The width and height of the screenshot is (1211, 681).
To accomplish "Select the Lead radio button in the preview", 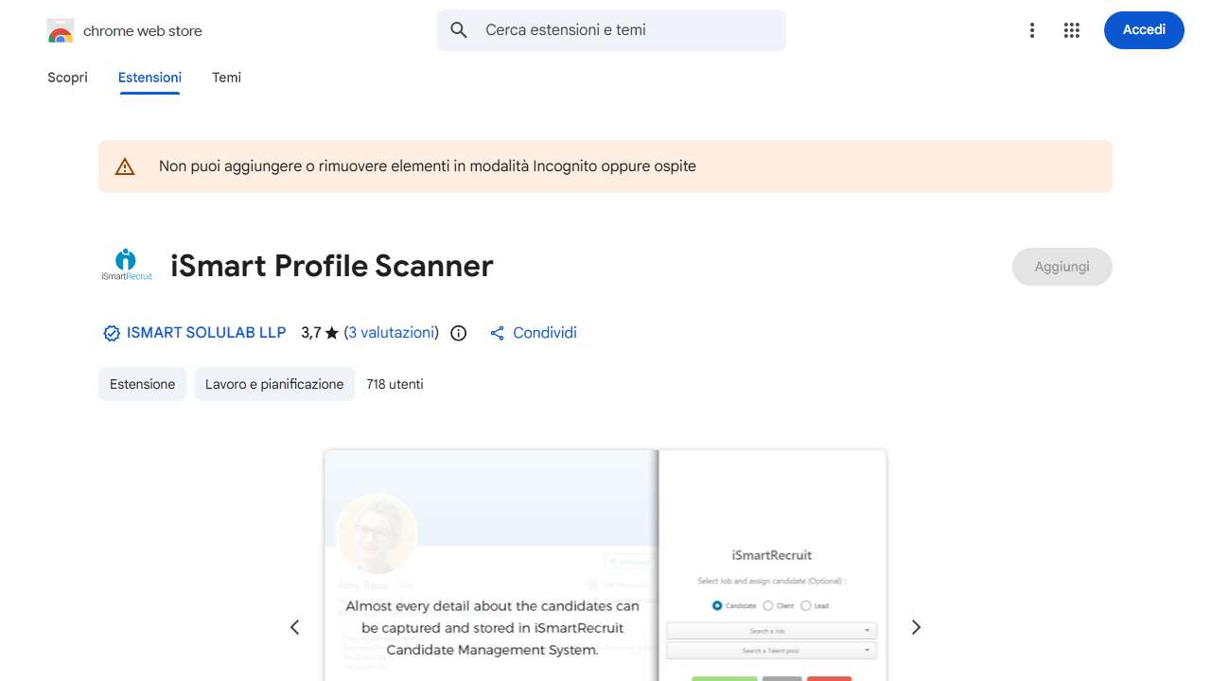I will point(805,605).
